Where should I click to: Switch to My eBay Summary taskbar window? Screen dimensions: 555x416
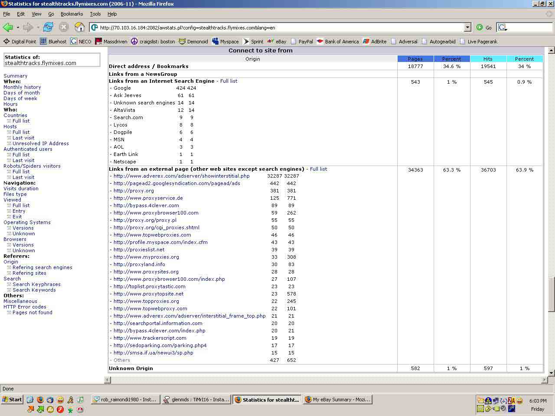click(337, 400)
